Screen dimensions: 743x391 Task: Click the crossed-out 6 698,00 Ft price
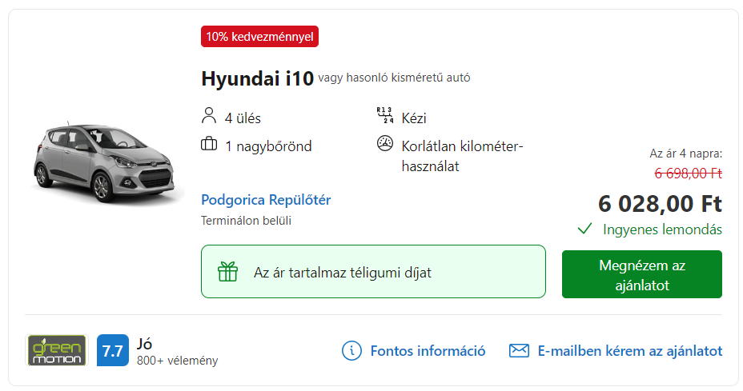(x=688, y=174)
